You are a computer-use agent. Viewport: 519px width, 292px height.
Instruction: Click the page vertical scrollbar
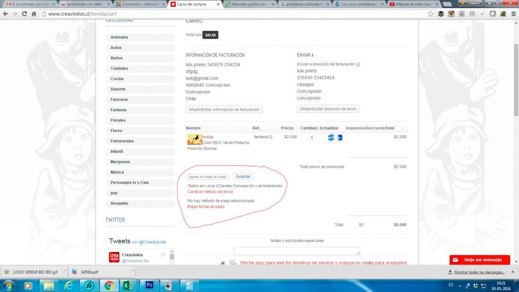click(516, 79)
